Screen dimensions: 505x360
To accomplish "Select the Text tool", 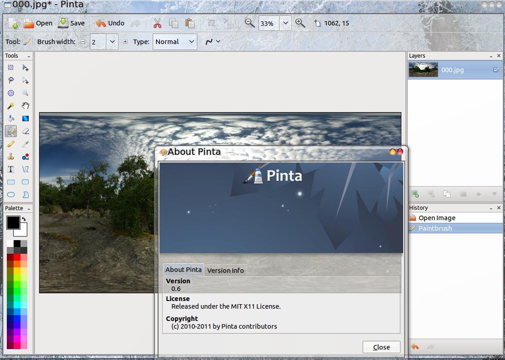I will click(x=11, y=169).
